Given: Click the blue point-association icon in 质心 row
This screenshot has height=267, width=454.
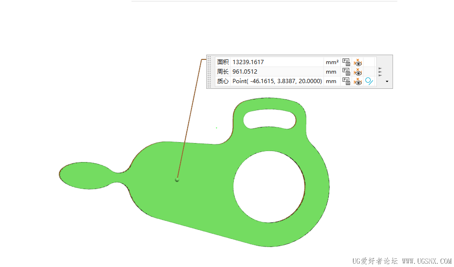Looking at the screenshot, I should (369, 81).
